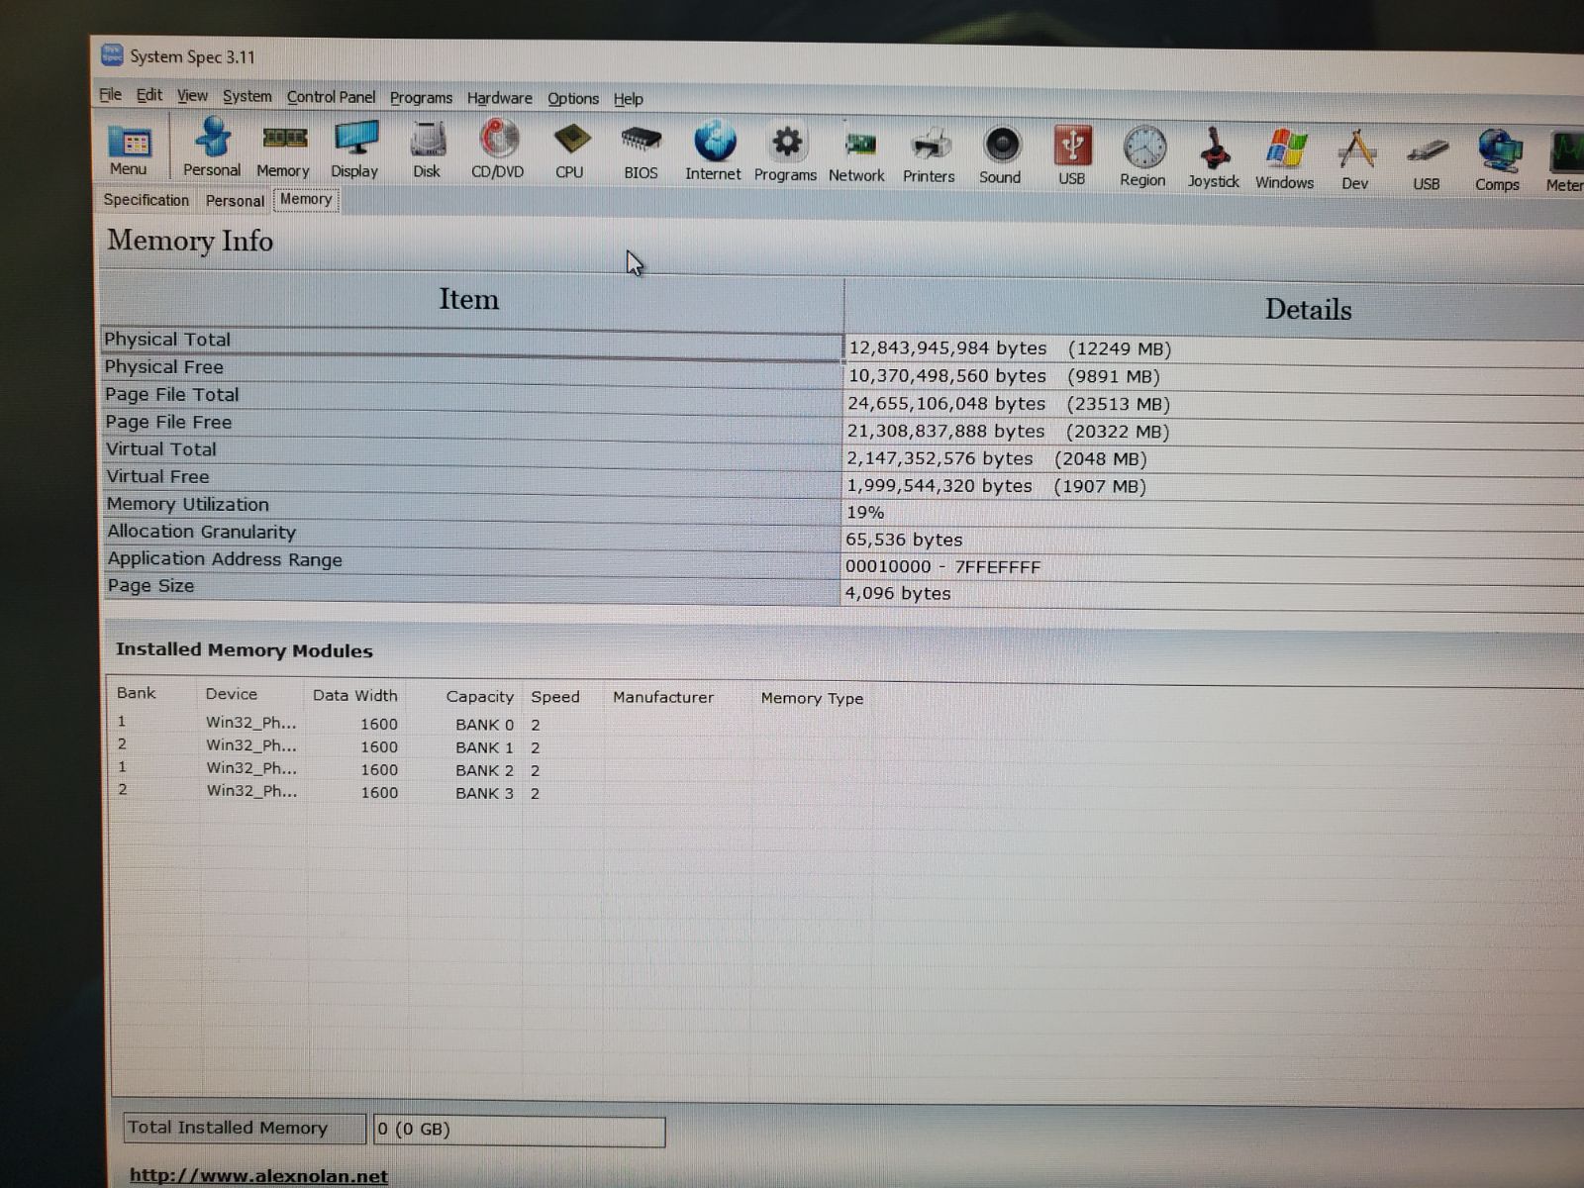Open the Windows flag icon
The height and width of the screenshot is (1188, 1584).
[1285, 159]
